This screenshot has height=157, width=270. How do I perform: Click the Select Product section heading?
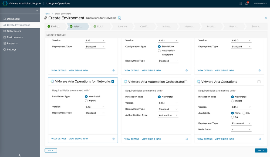pos(56,35)
